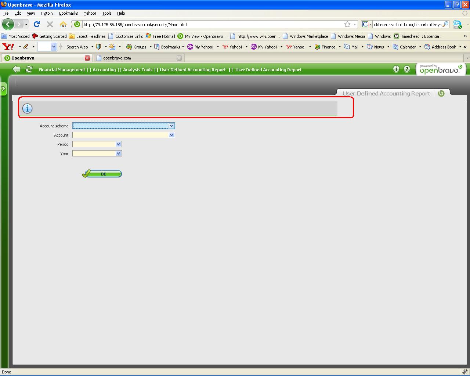Image resolution: width=470 pixels, height=376 pixels.
Task: Click the search magnifier icon
Action: [x=445, y=24]
